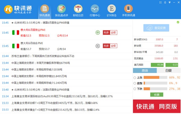Select the 上涨 radio option
The width and height of the screenshot is (181, 114).
(135, 78)
